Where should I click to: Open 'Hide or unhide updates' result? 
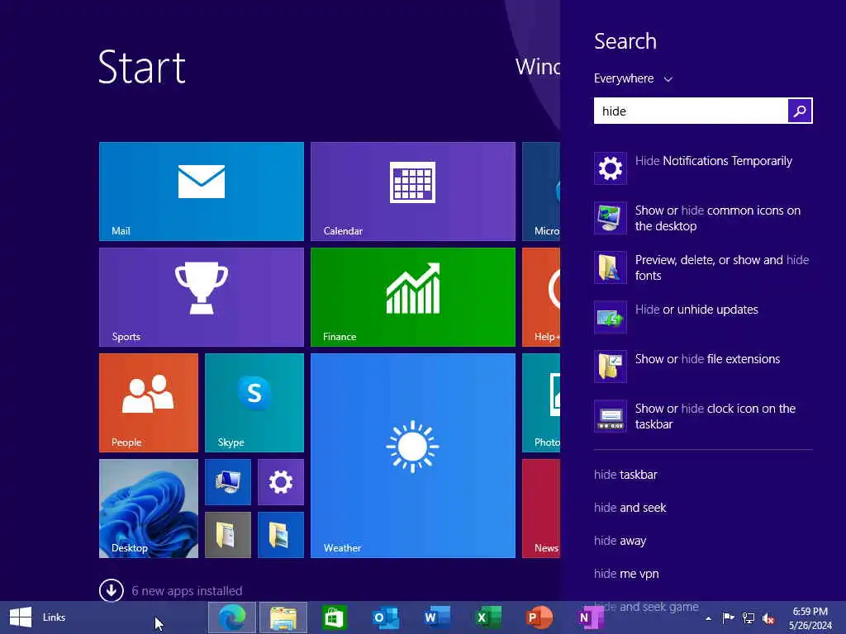[703, 317]
